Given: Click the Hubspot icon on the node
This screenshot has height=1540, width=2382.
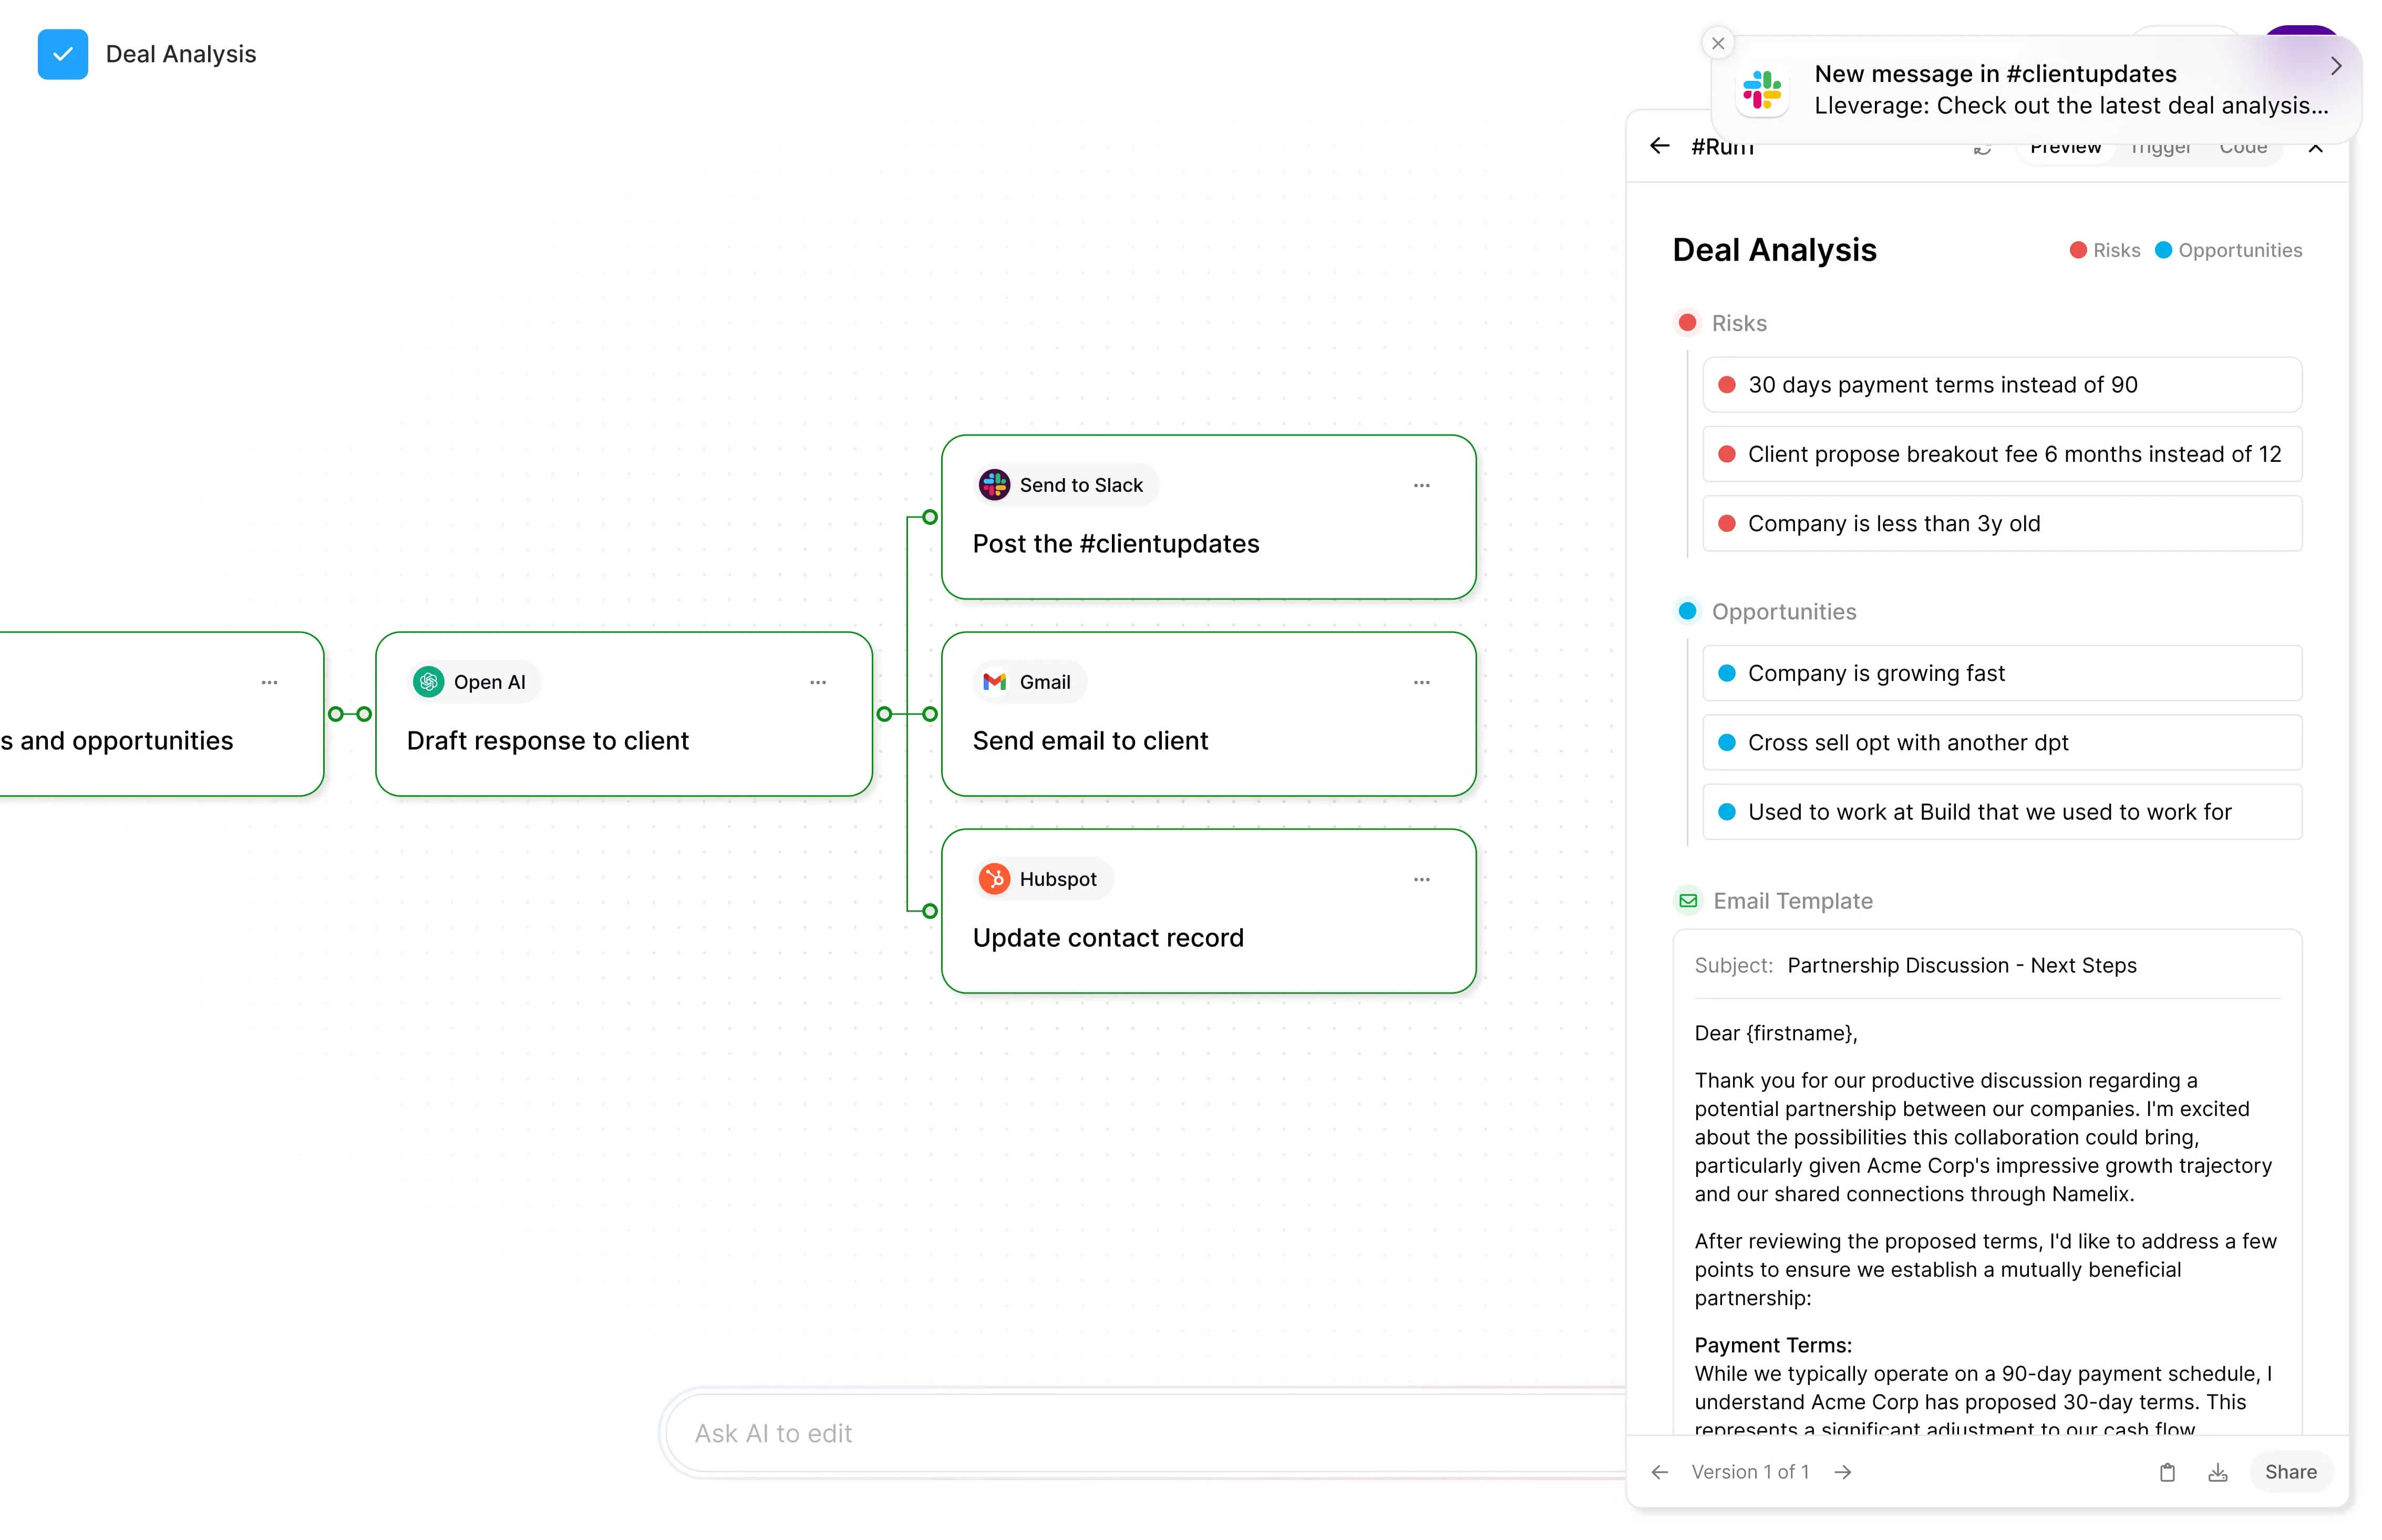Looking at the screenshot, I should pyautogui.click(x=994, y=879).
